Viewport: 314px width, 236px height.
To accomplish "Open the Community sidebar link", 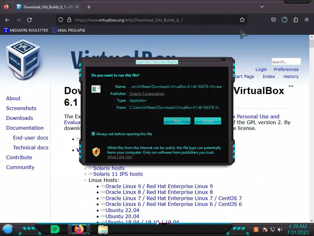I will tap(20, 167).
